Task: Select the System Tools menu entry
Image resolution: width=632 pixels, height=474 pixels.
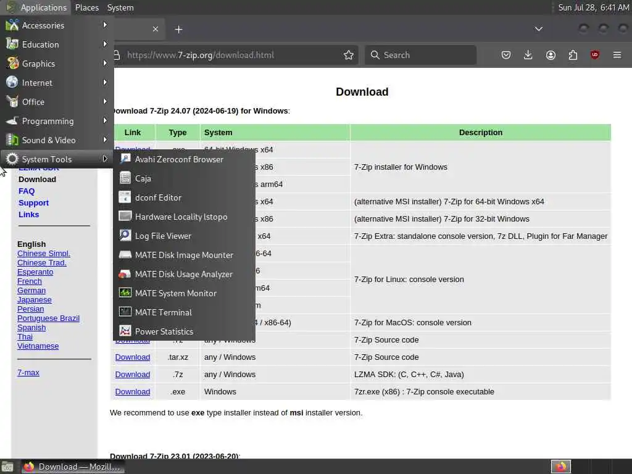Action: (57, 159)
